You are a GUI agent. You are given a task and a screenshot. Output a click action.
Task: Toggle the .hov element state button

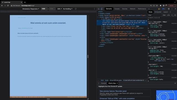[164, 15]
